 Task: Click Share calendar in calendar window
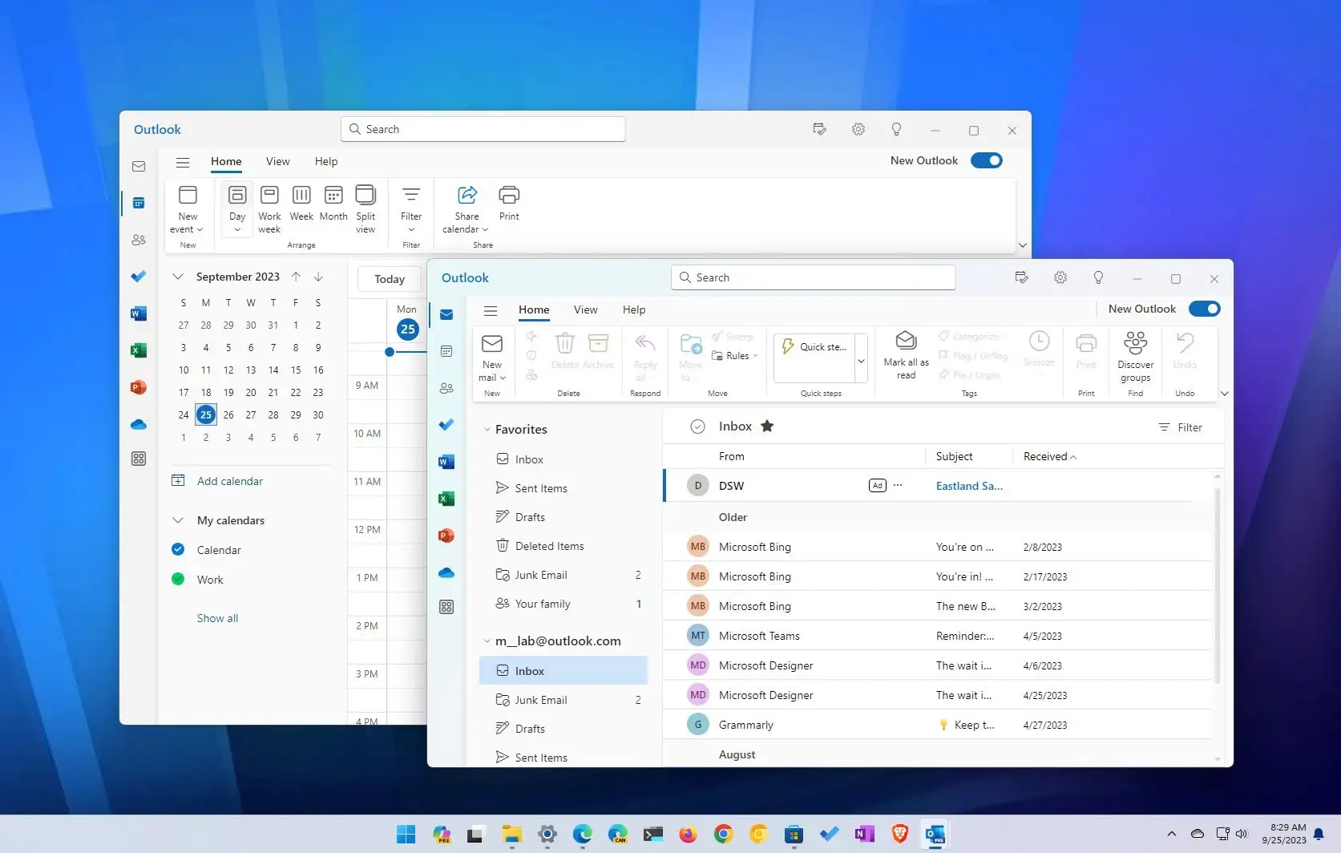click(x=467, y=208)
